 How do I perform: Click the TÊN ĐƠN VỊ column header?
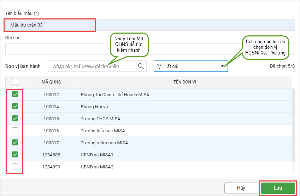185,82
